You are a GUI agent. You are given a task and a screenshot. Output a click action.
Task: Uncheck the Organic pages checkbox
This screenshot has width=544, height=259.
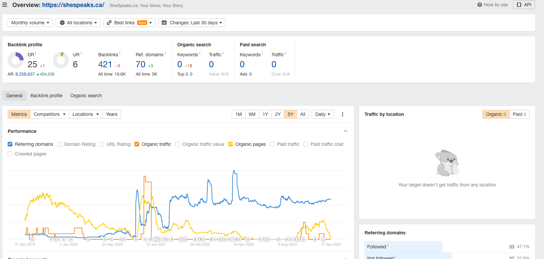230,144
